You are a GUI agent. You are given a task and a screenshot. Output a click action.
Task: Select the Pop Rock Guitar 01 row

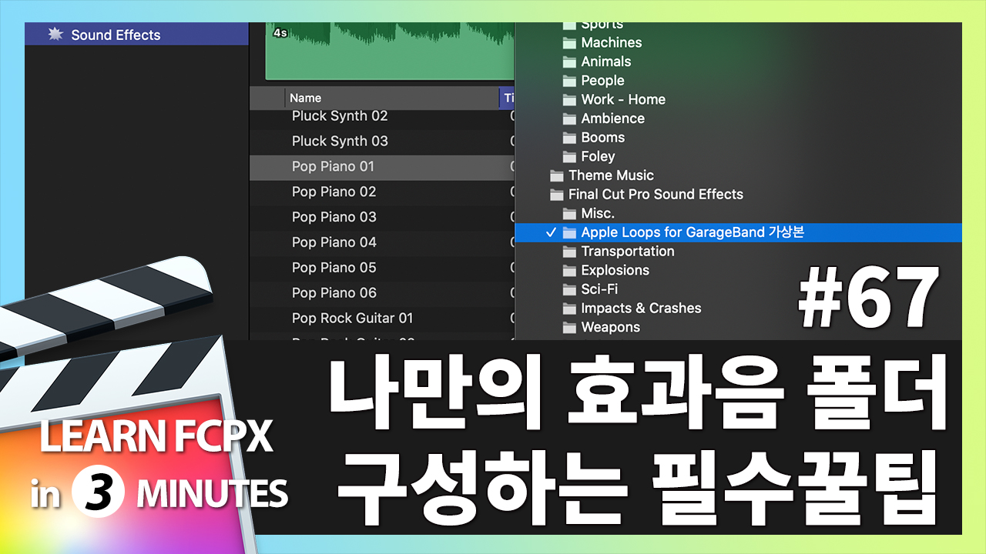click(x=382, y=319)
